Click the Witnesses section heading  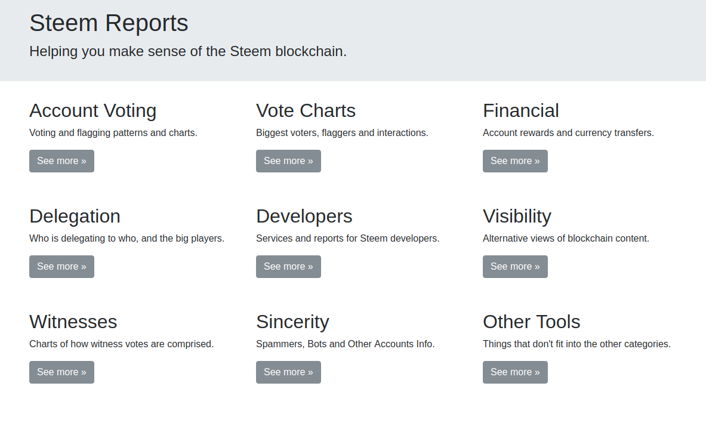tap(73, 322)
